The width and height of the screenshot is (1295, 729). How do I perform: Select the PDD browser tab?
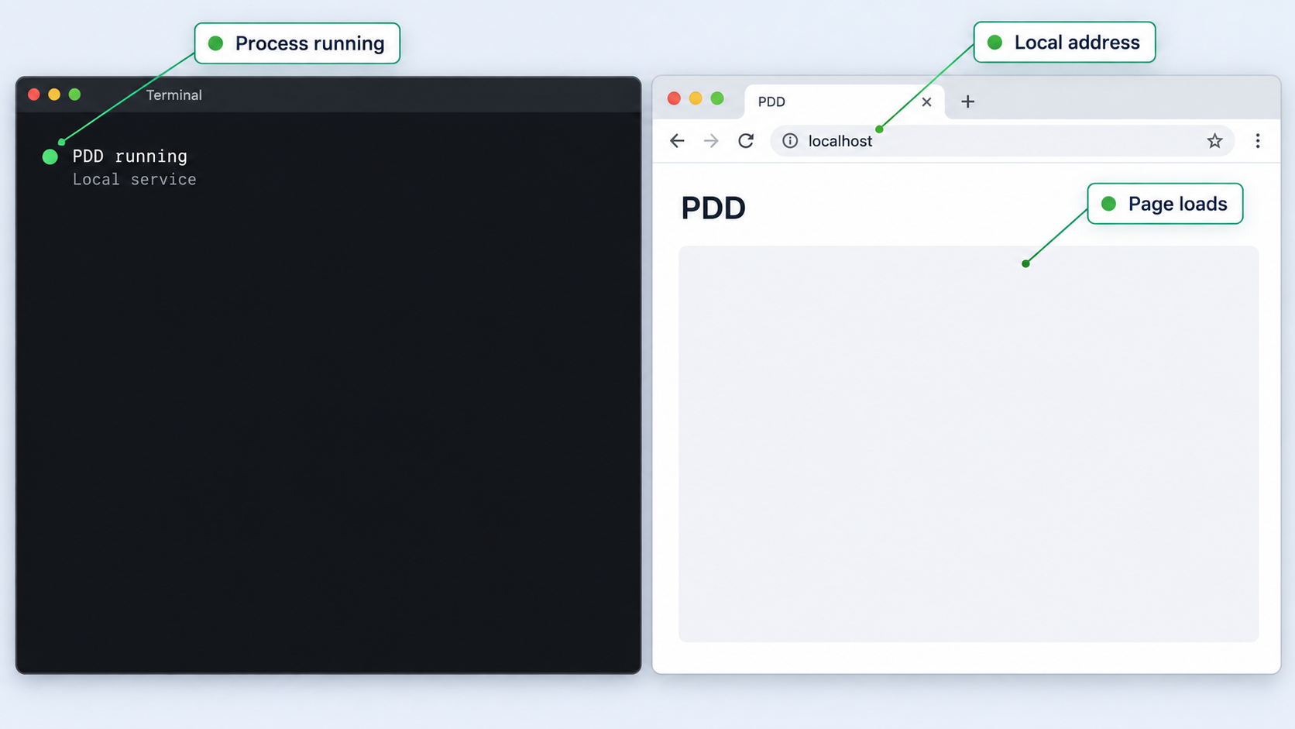coord(844,101)
